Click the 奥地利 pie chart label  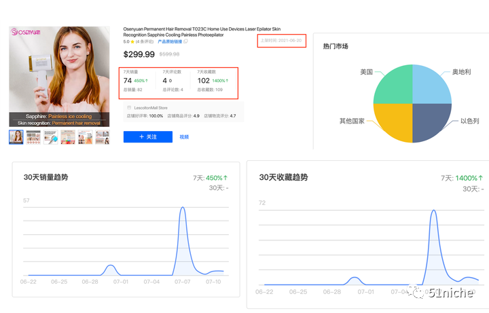(462, 72)
